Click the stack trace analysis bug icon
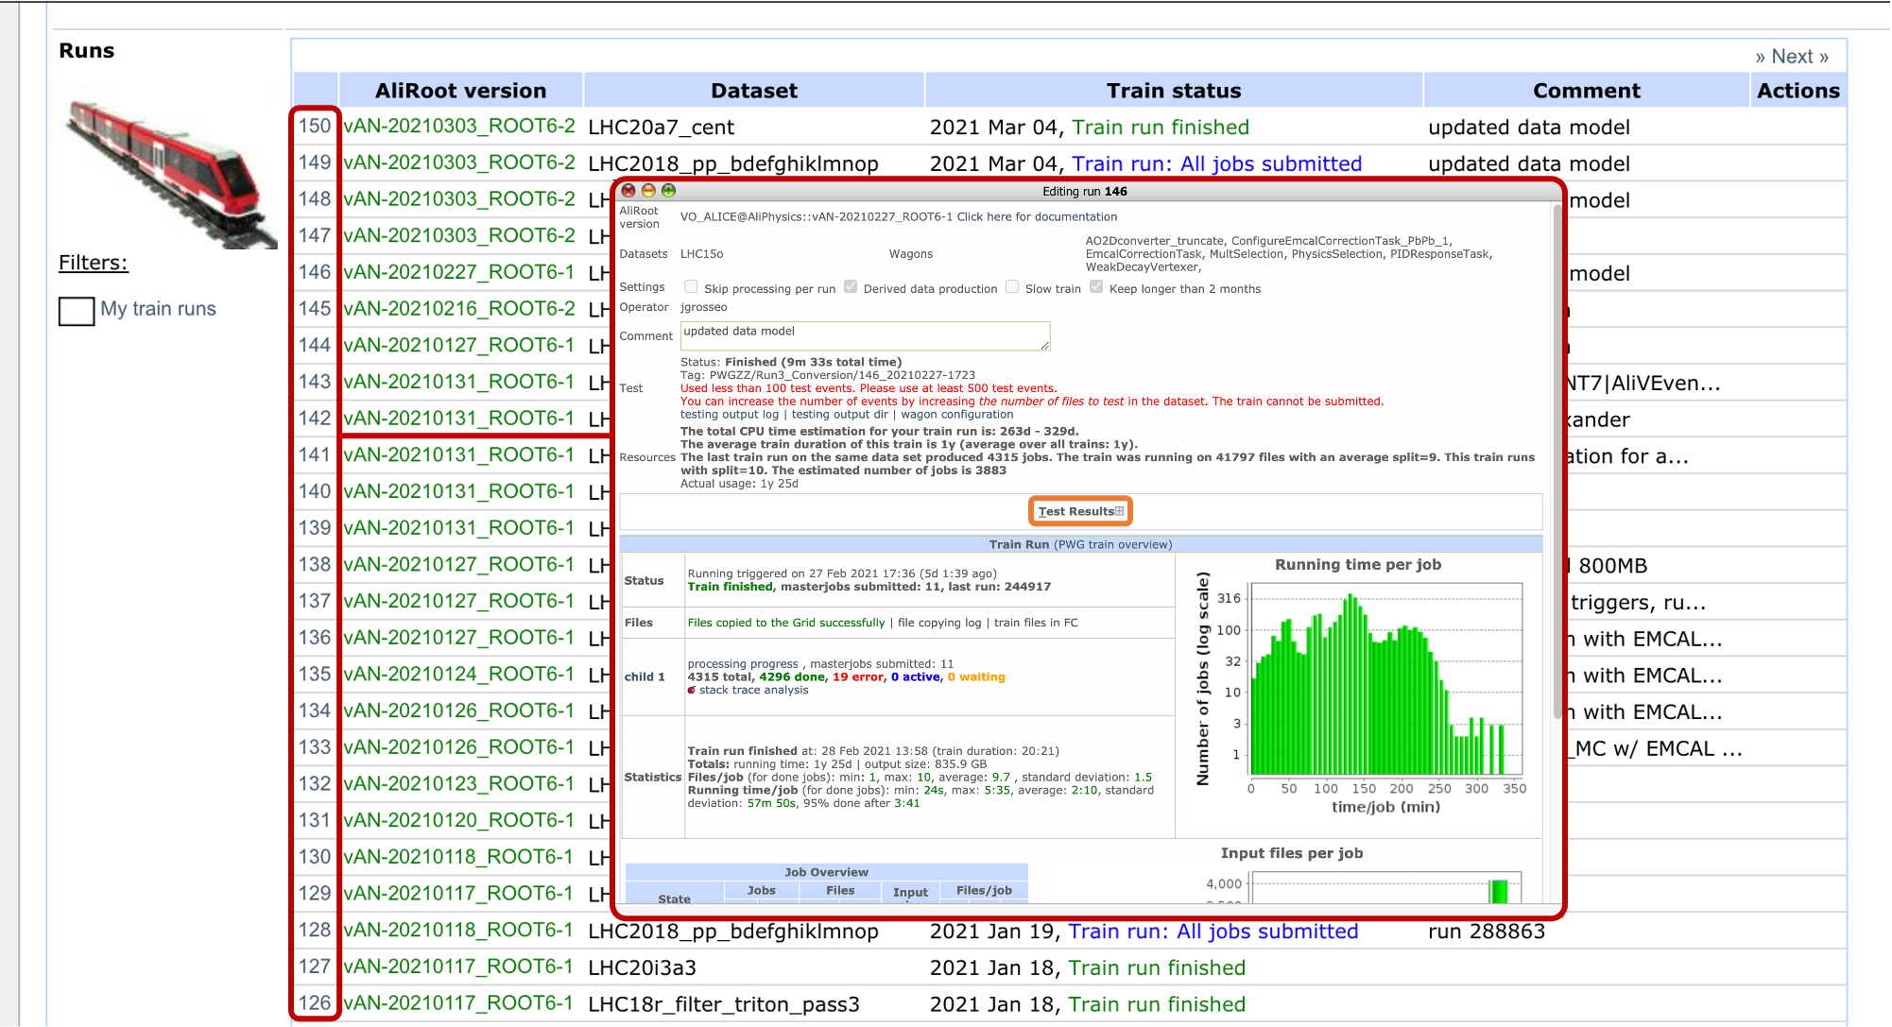 (x=692, y=691)
